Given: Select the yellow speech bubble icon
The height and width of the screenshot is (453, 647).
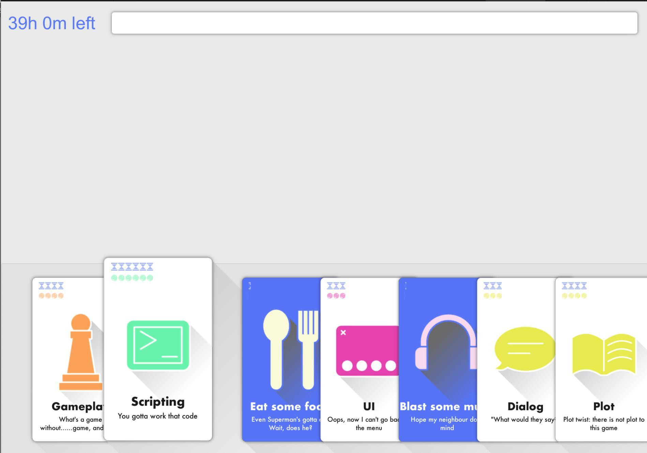Looking at the screenshot, I should point(525,349).
